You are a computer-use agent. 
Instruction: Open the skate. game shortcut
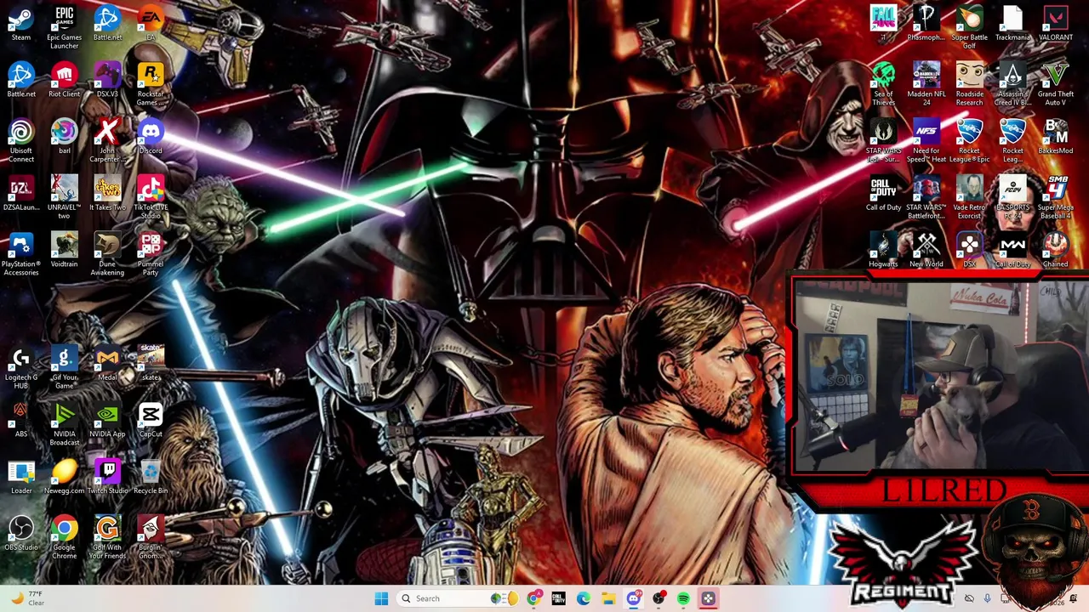151,364
